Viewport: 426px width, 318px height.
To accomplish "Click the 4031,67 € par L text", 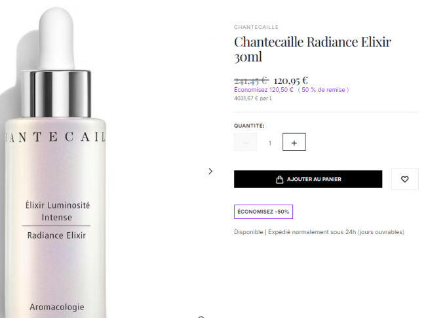I will (253, 98).
